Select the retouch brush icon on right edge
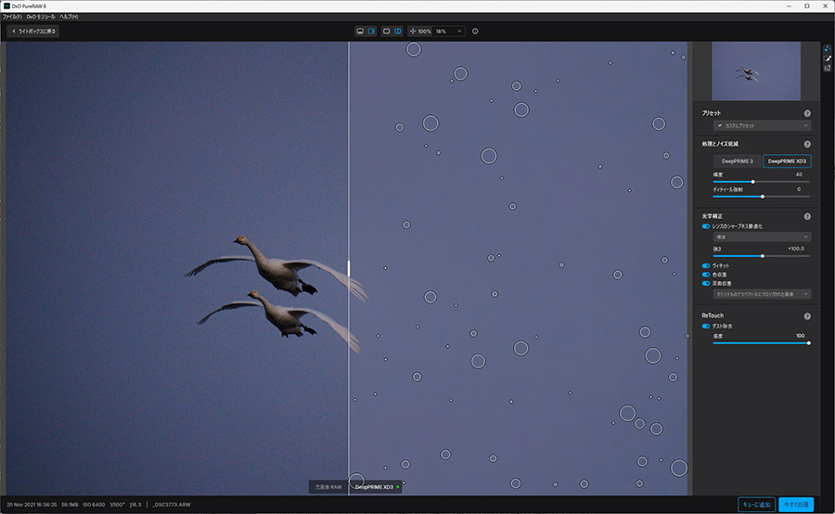The width and height of the screenshot is (835, 514). 828,58
